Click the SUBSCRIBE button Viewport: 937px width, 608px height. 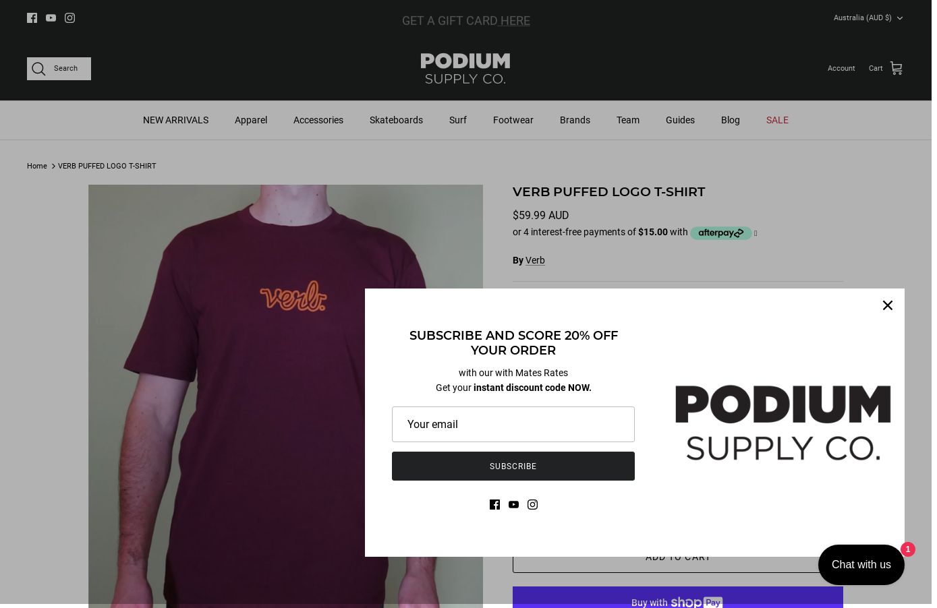coord(513,466)
